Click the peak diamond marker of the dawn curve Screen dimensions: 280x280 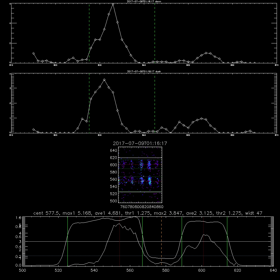(x=113, y=4)
